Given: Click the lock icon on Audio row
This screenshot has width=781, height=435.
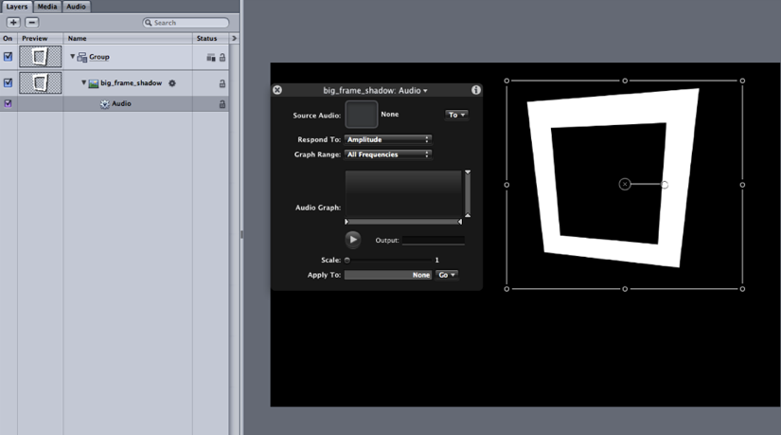Looking at the screenshot, I should (222, 104).
